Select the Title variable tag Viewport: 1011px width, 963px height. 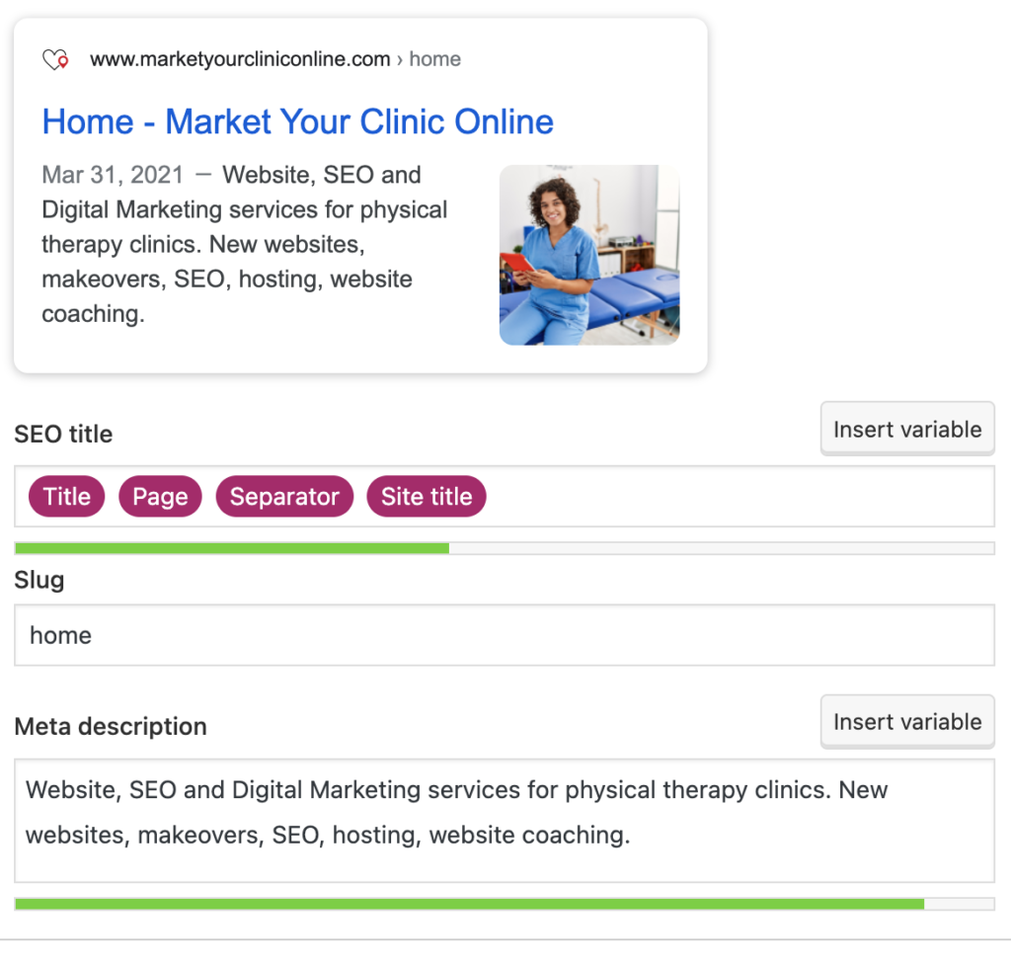66,496
